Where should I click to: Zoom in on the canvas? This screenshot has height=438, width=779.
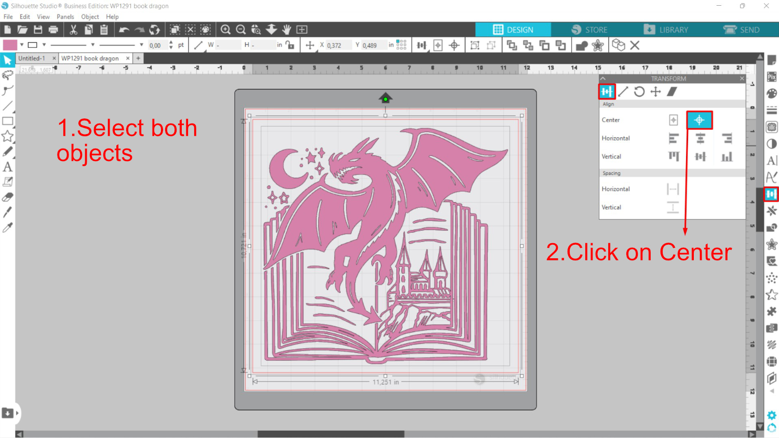tap(225, 30)
